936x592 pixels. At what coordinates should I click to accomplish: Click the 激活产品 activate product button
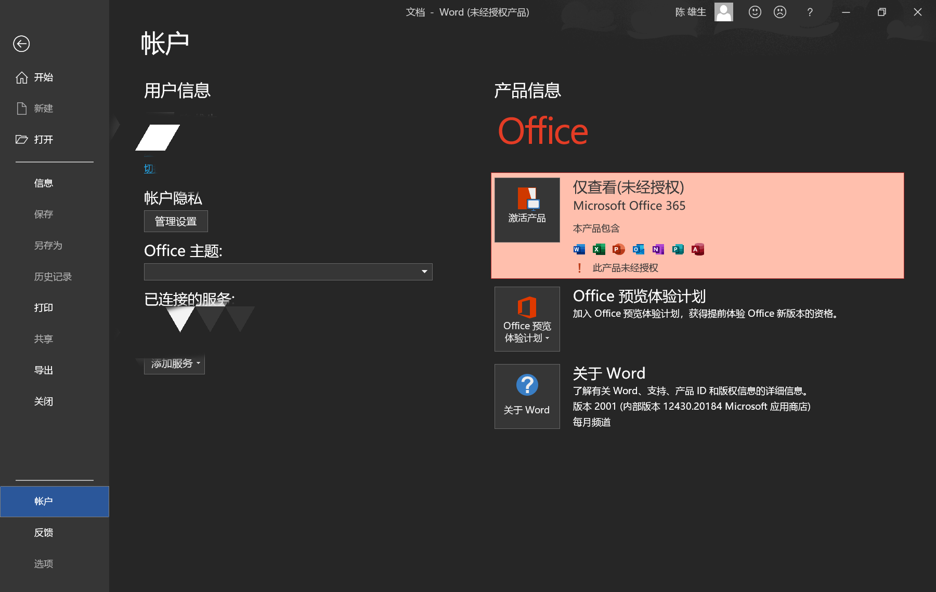527,210
